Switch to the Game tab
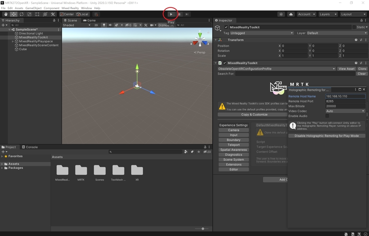Viewport: 369px width, 236px height. (x=89, y=20)
